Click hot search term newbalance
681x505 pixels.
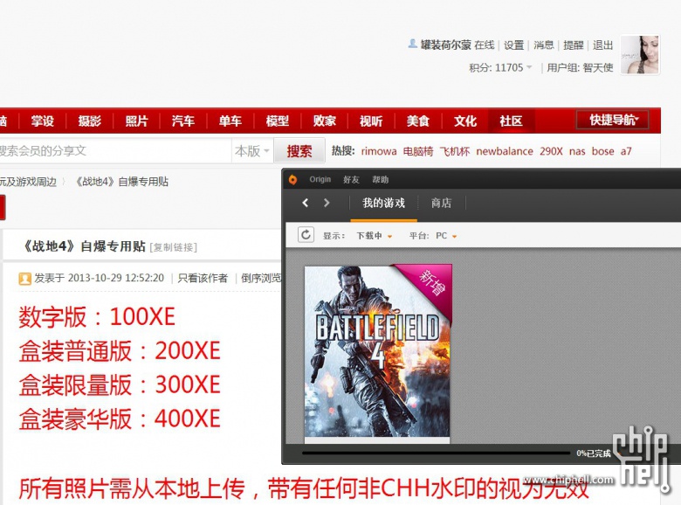click(x=505, y=151)
